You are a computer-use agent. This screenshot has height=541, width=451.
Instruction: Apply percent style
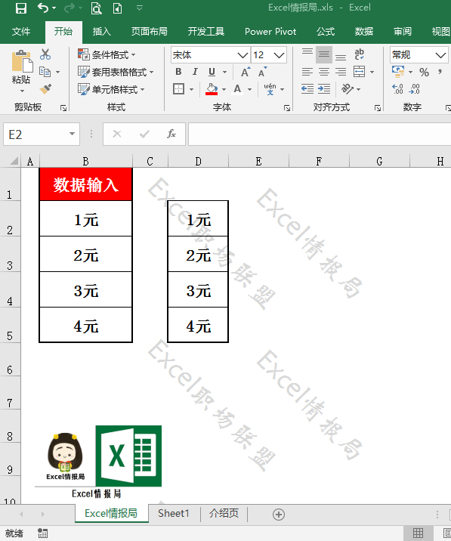coord(424,72)
